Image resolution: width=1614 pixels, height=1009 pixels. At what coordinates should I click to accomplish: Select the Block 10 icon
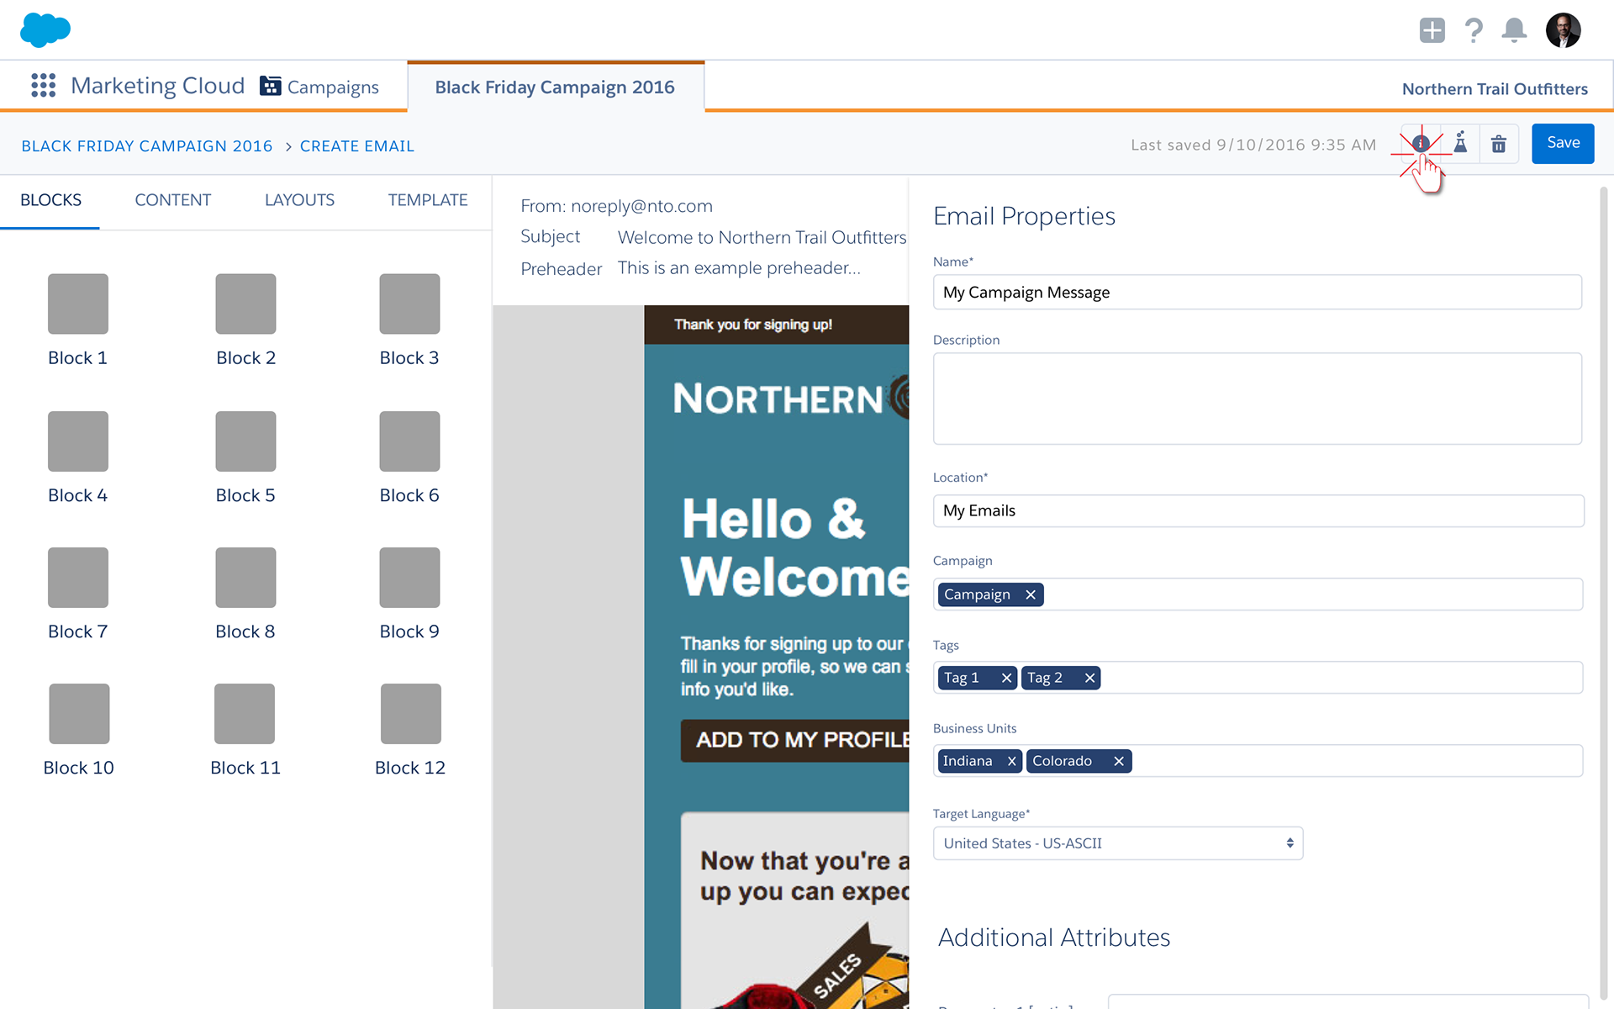pos(79,714)
